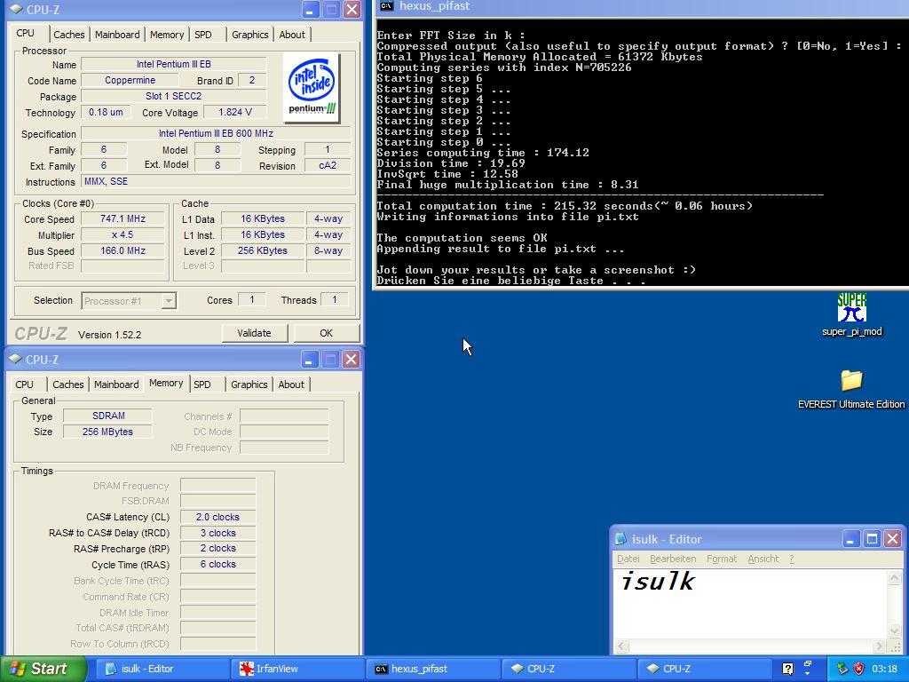
Task: Open Caches tab in lower CPU-Z window
Action: click(x=67, y=385)
